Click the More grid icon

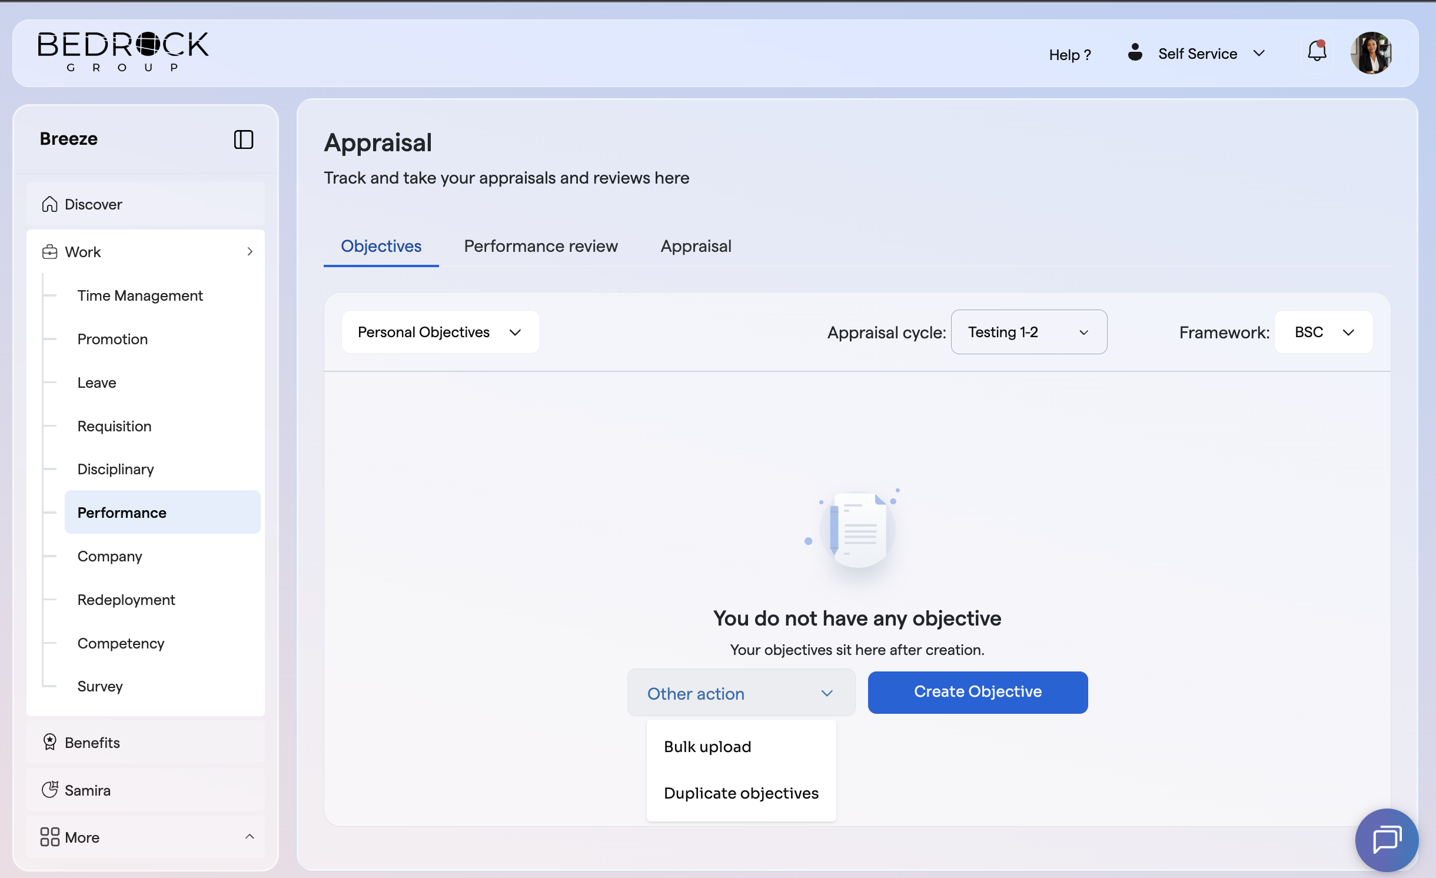[x=50, y=837]
